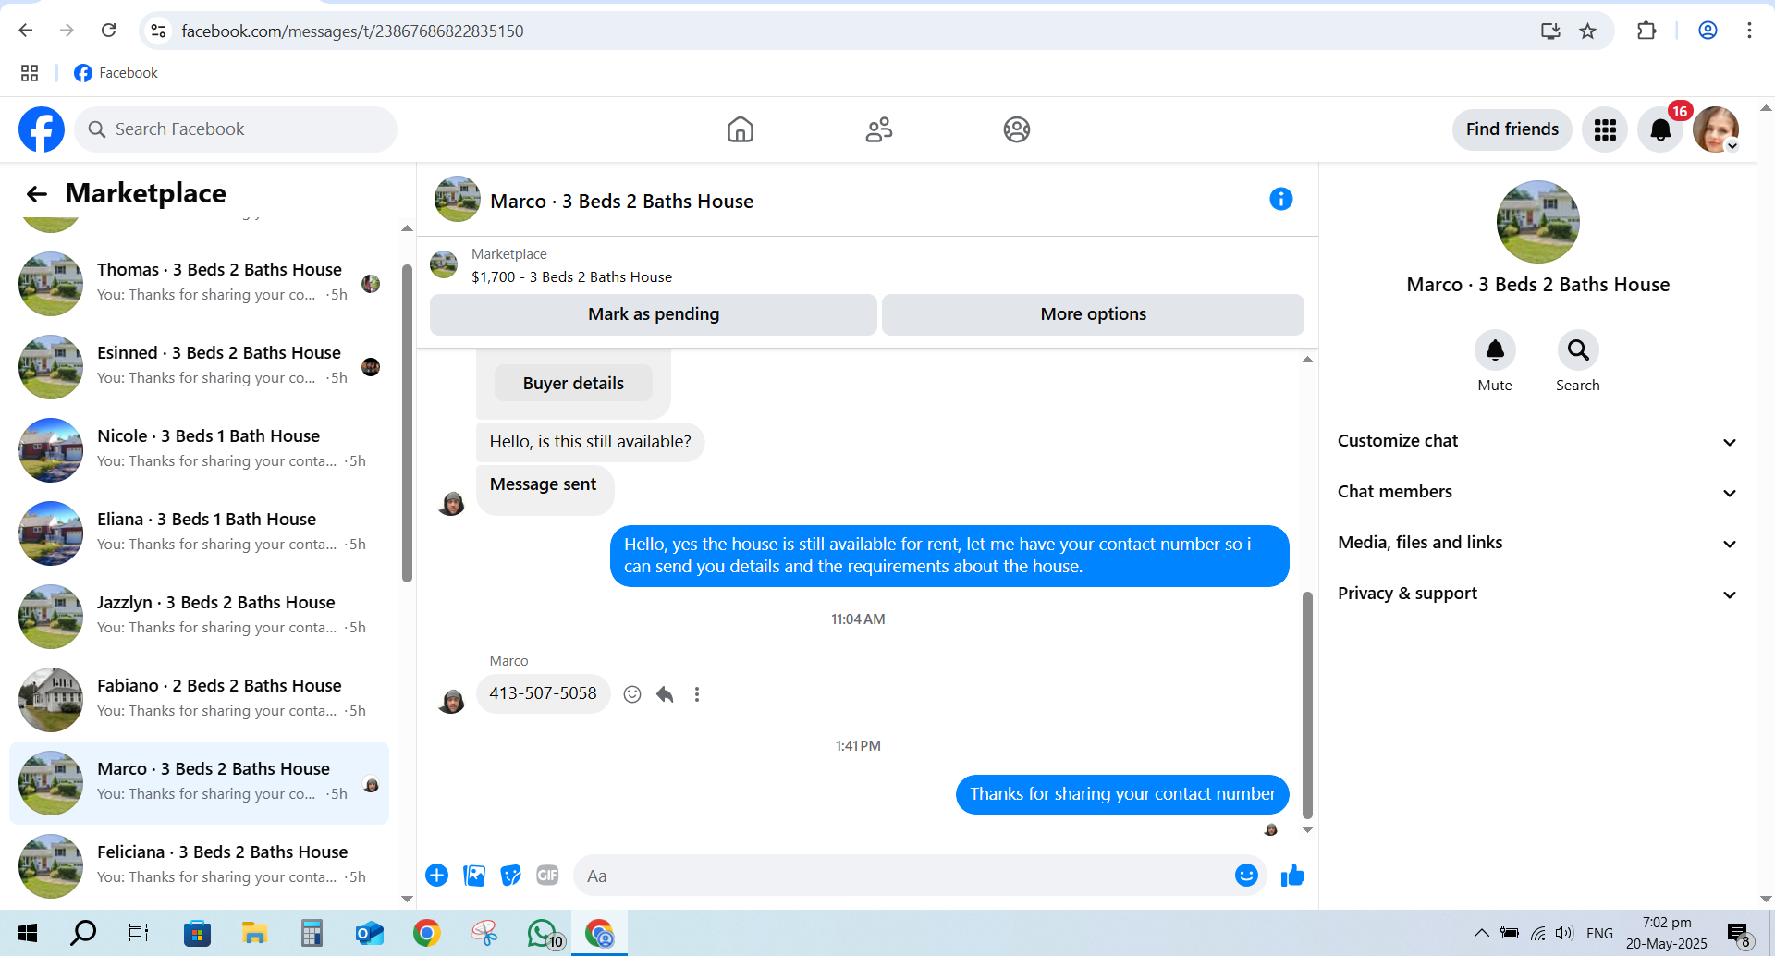Open Feliciana 3 Beds 2 Baths House chat

pyautogui.click(x=199, y=865)
